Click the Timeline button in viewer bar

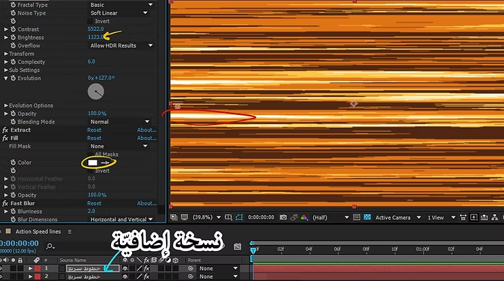coord(484,218)
